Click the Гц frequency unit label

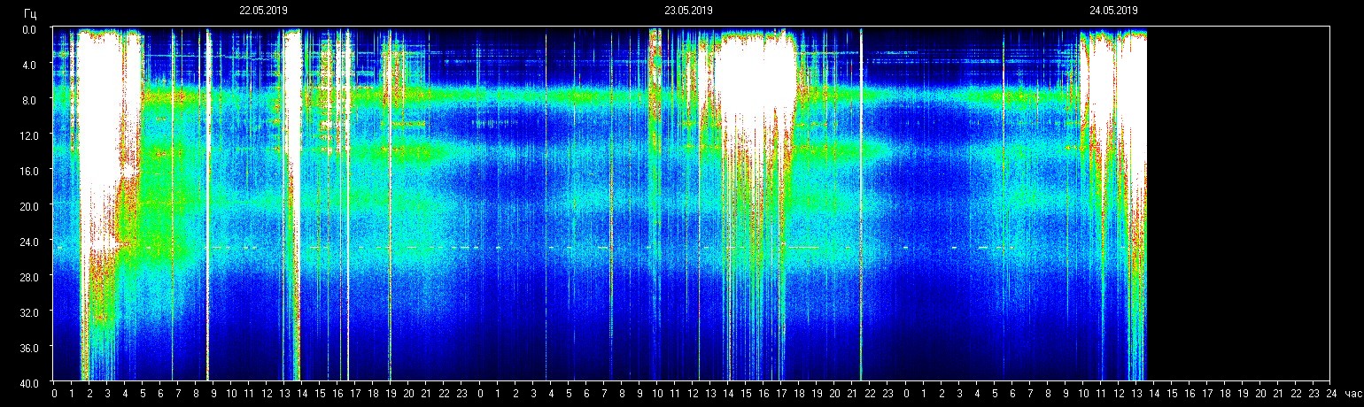point(30,12)
